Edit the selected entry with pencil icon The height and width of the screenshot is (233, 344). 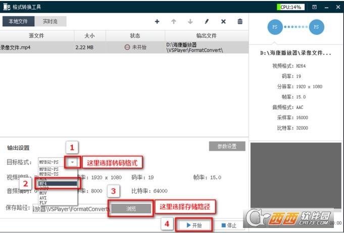(207, 22)
